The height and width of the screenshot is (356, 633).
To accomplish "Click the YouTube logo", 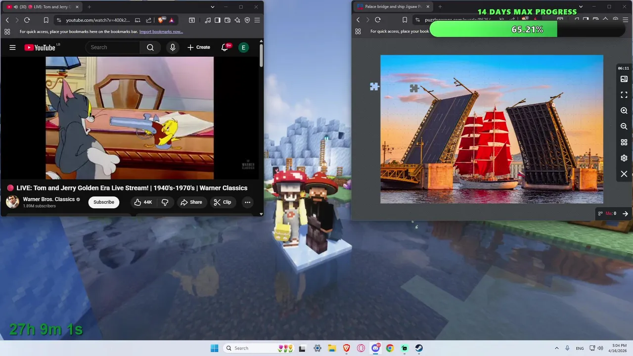I will click(40, 47).
